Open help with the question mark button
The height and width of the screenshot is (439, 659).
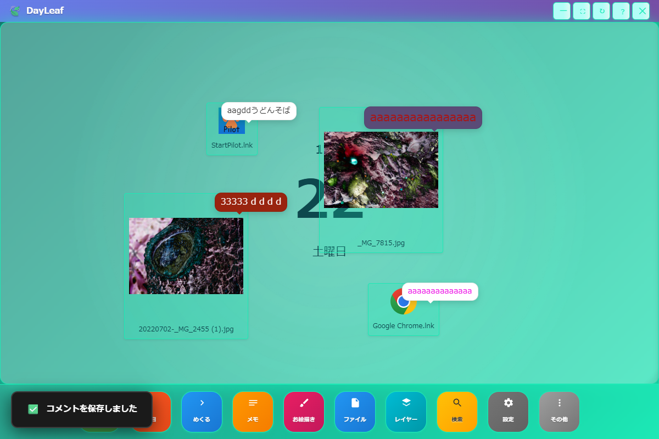(x=621, y=11)
